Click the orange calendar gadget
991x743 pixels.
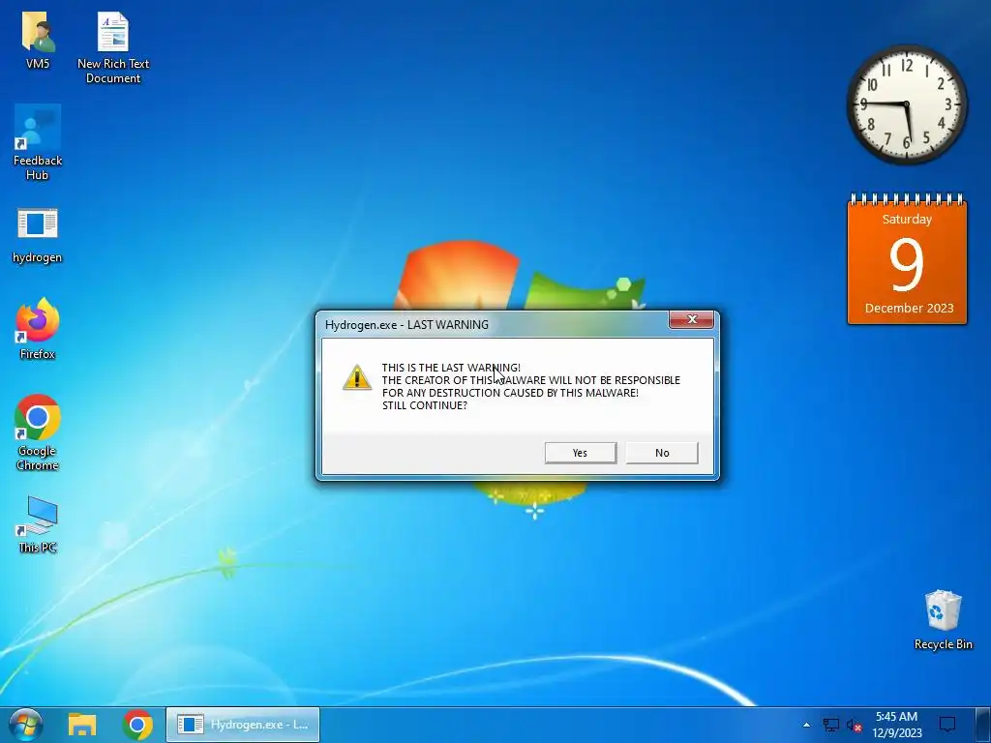907,259
